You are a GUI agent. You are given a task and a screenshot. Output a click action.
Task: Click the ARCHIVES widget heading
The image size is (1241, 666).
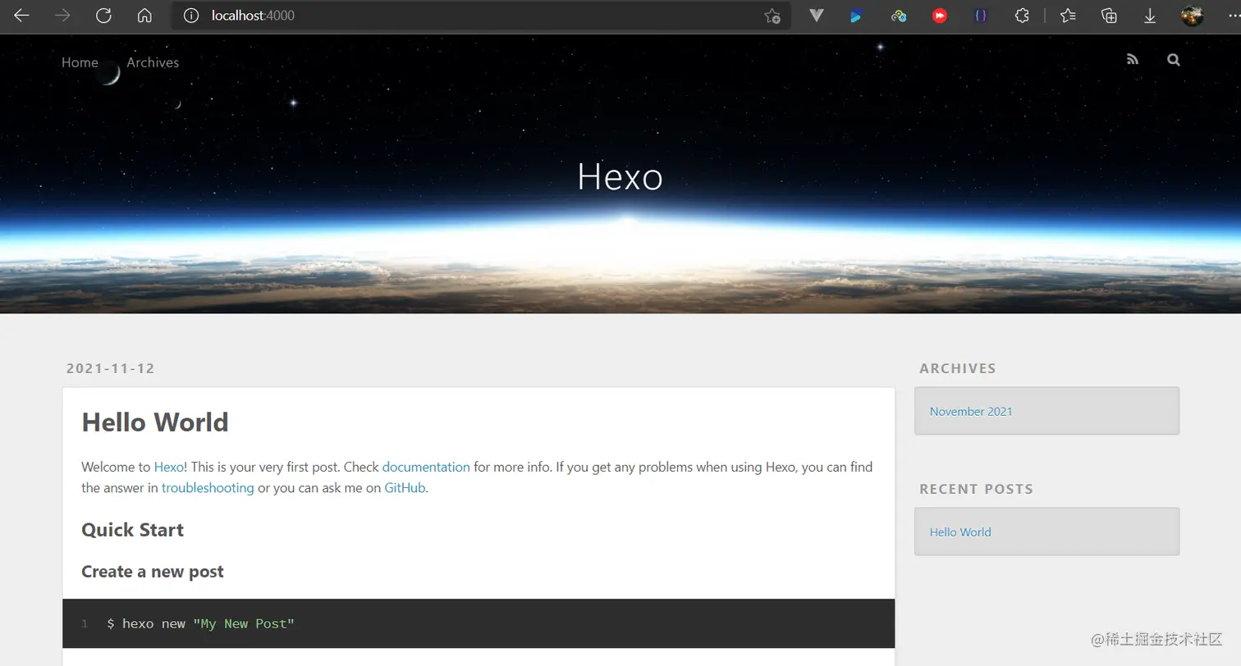pos(958,368)
